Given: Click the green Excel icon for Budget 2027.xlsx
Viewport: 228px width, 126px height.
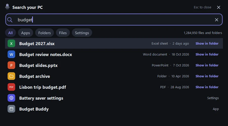Looking at the screenshot, I should pyautogui.click(x=11, y=43).
